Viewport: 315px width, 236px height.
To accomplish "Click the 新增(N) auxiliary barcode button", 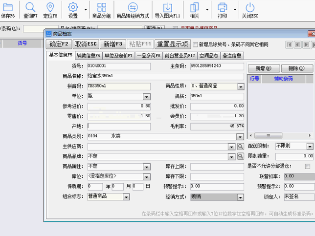I will coord(264,68).
